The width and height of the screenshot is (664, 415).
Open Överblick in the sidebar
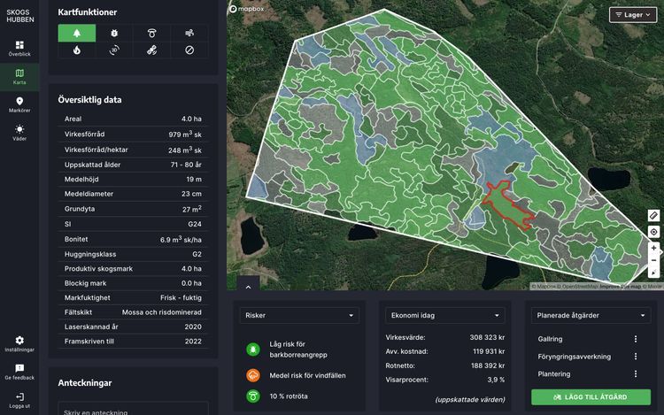(x=19, y=49)
